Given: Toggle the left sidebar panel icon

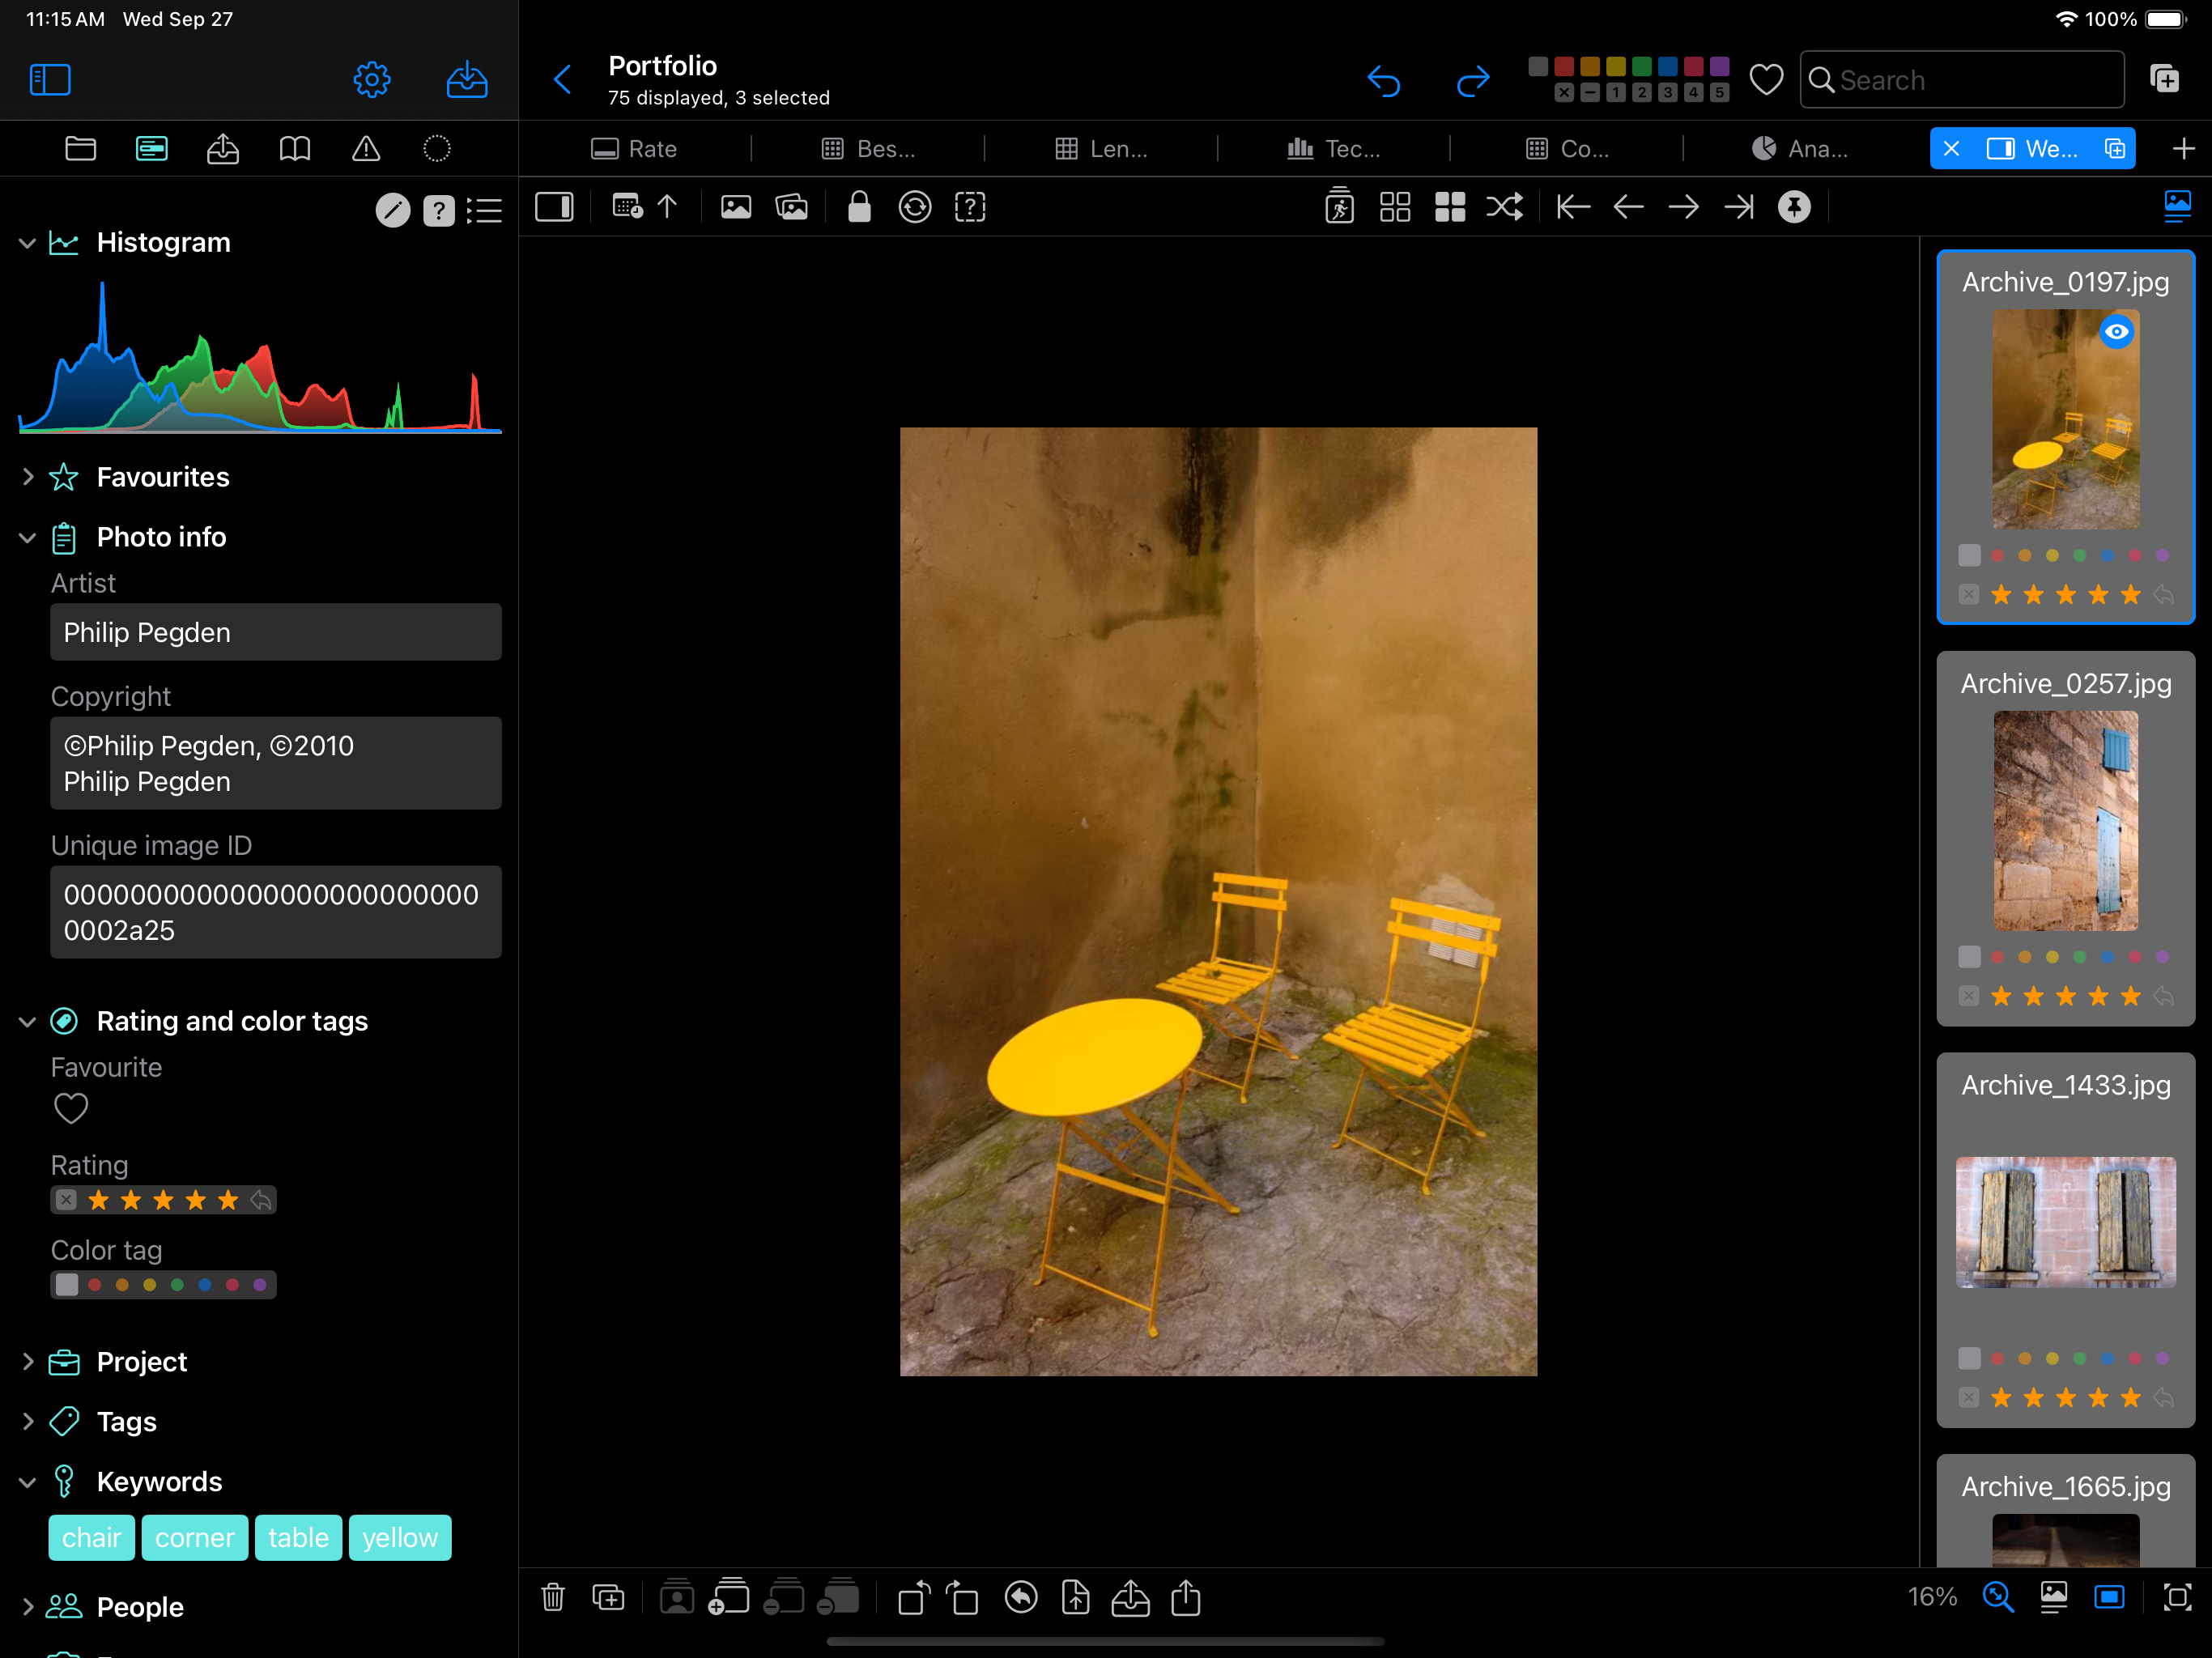Looking at the screenshot, I should coord(50,80).
